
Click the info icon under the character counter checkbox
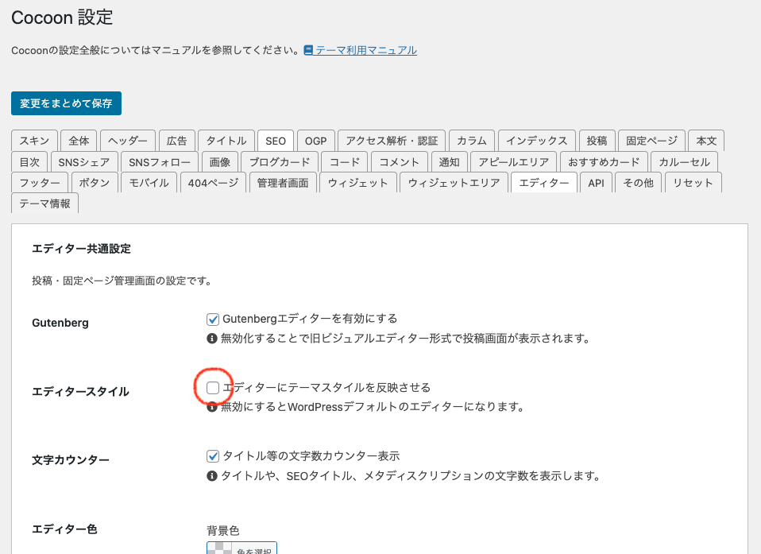(x=212, y=476)
